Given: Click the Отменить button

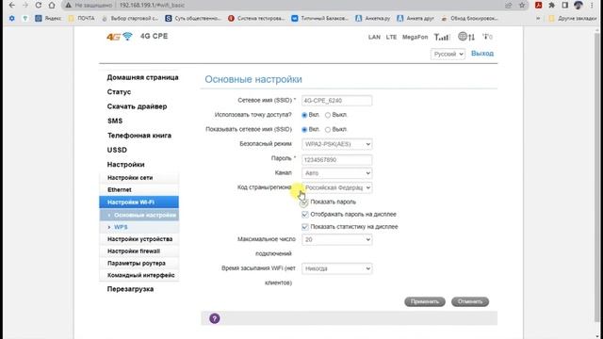Looking at the screenshot, I should click(x=470, y=301).
